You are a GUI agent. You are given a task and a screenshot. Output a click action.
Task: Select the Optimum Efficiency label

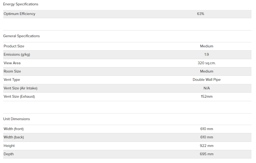coord(19,14)
